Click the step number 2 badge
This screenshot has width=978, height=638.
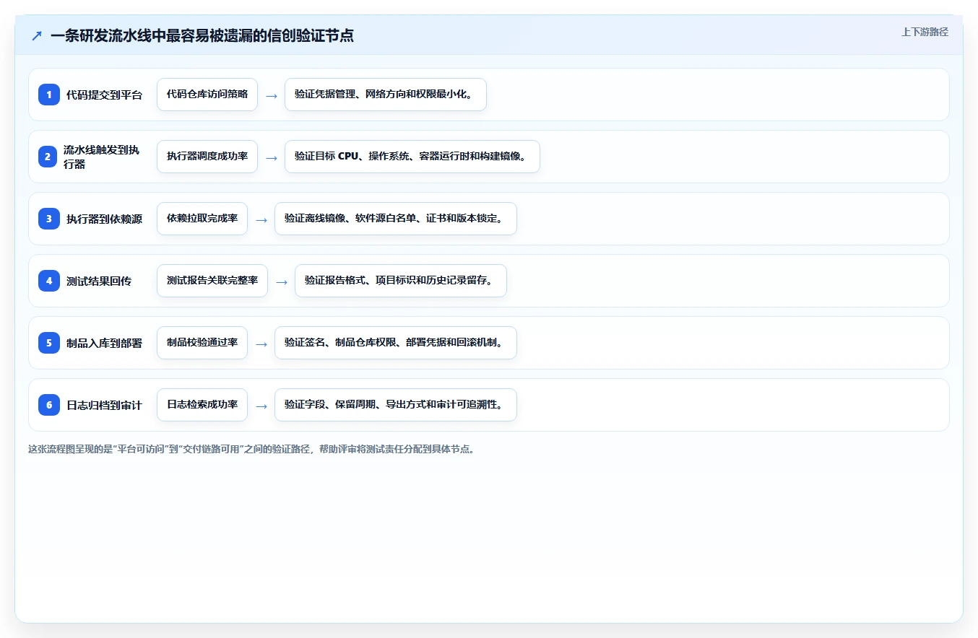[x=49, y=157]
